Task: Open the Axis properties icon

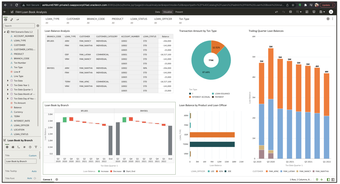Action: [19, 147]
